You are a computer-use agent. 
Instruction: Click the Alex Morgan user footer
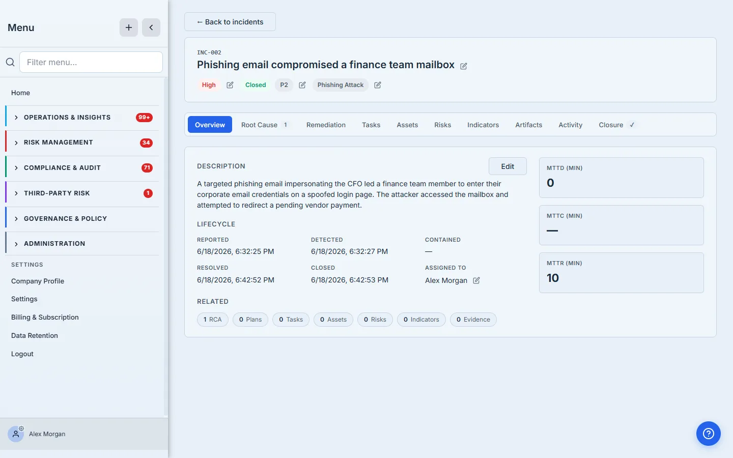pyautogui.click(x=84, y=434)
